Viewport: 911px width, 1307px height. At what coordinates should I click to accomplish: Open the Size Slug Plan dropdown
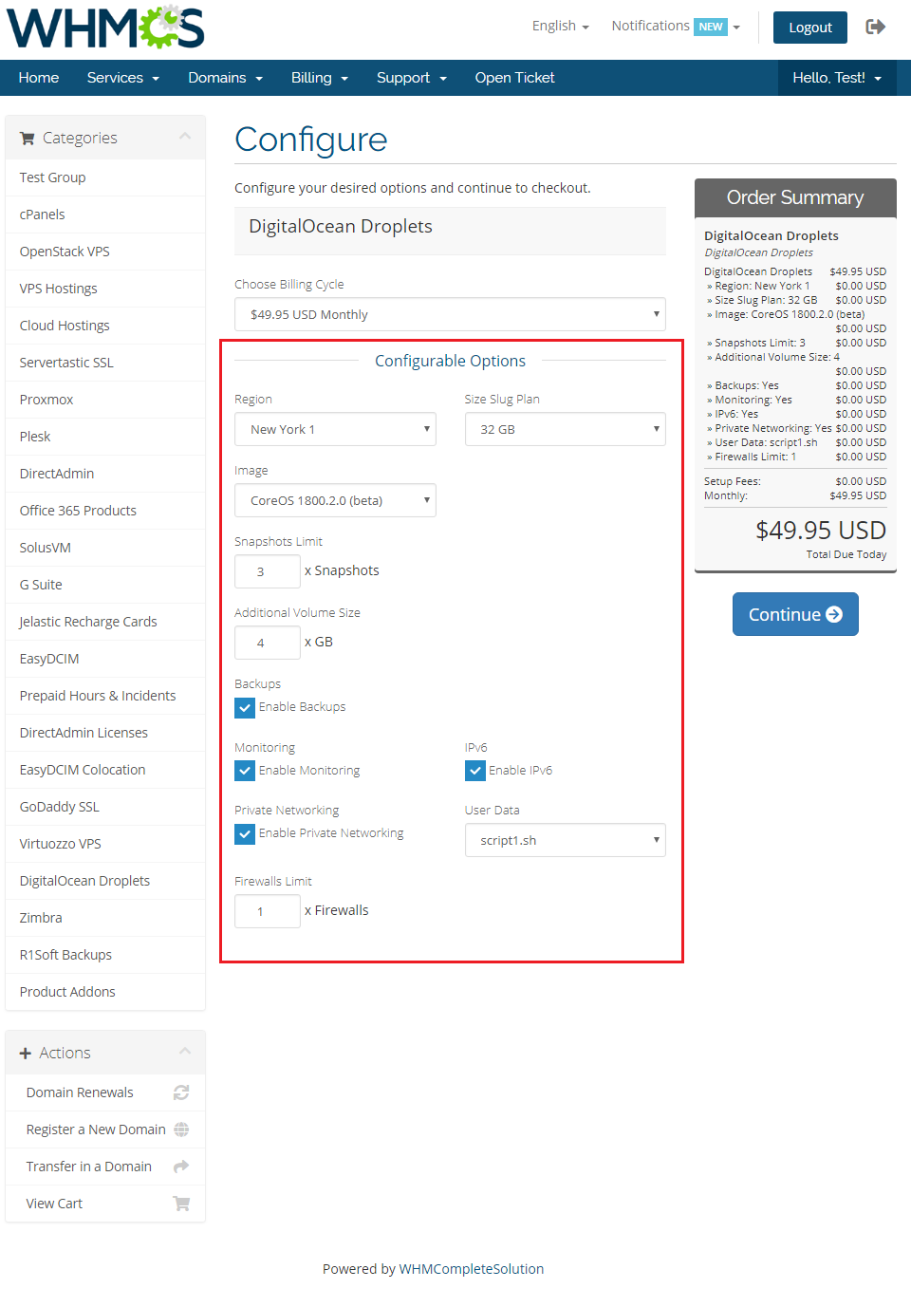(566, 429)
